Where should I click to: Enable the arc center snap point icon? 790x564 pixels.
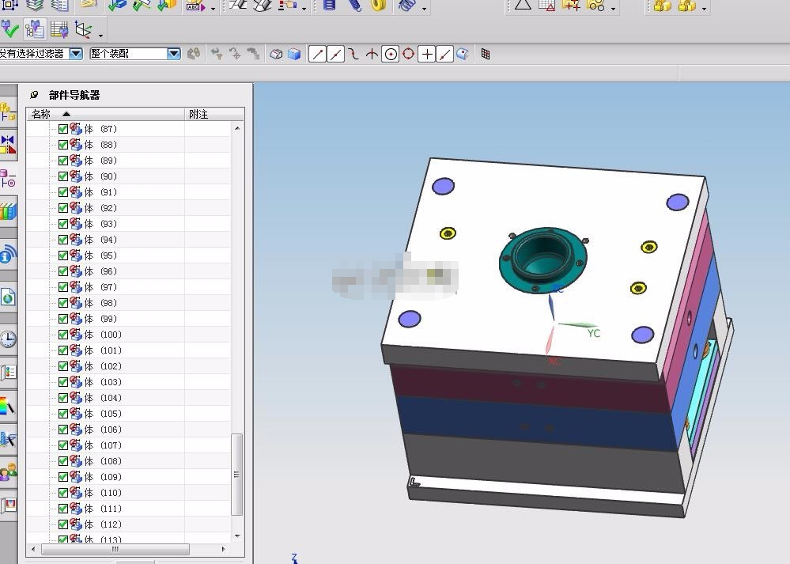pyautogui.click(x=390, y=54)
